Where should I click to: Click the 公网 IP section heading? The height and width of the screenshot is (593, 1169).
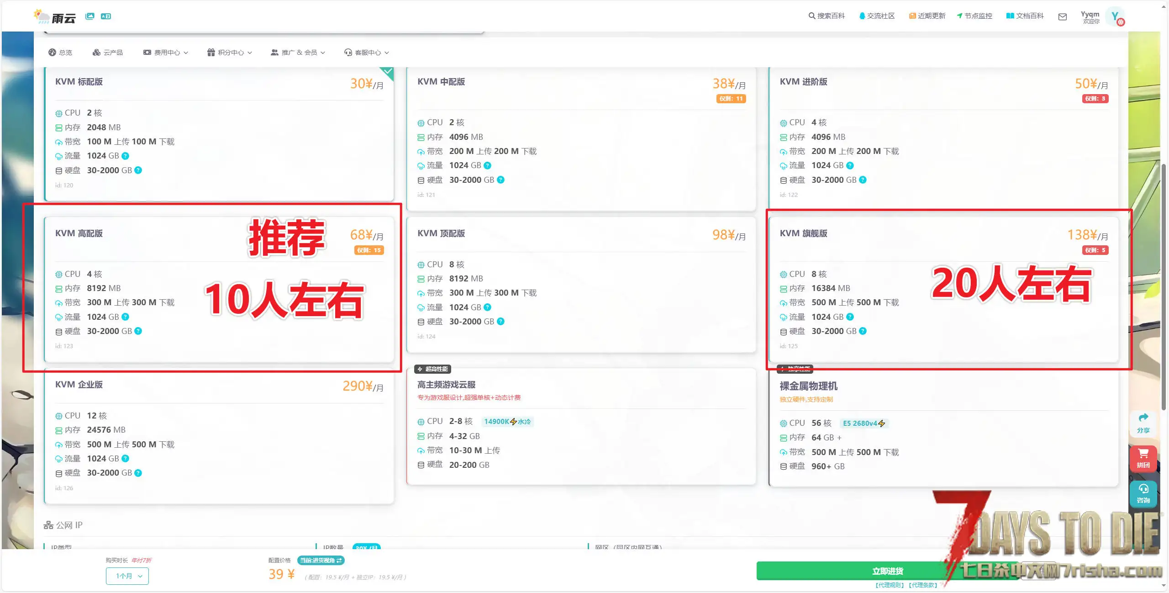pos(63,525)
